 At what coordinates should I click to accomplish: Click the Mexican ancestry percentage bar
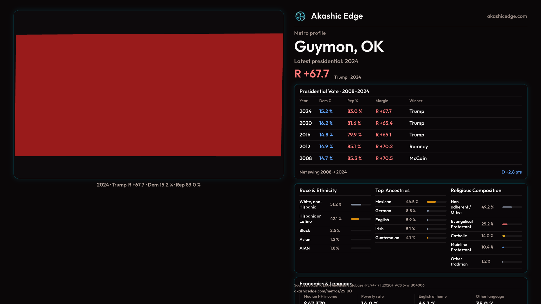(x=436, y=202)
